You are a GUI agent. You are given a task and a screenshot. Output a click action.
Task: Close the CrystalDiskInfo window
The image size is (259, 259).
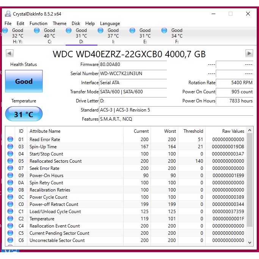248,14
